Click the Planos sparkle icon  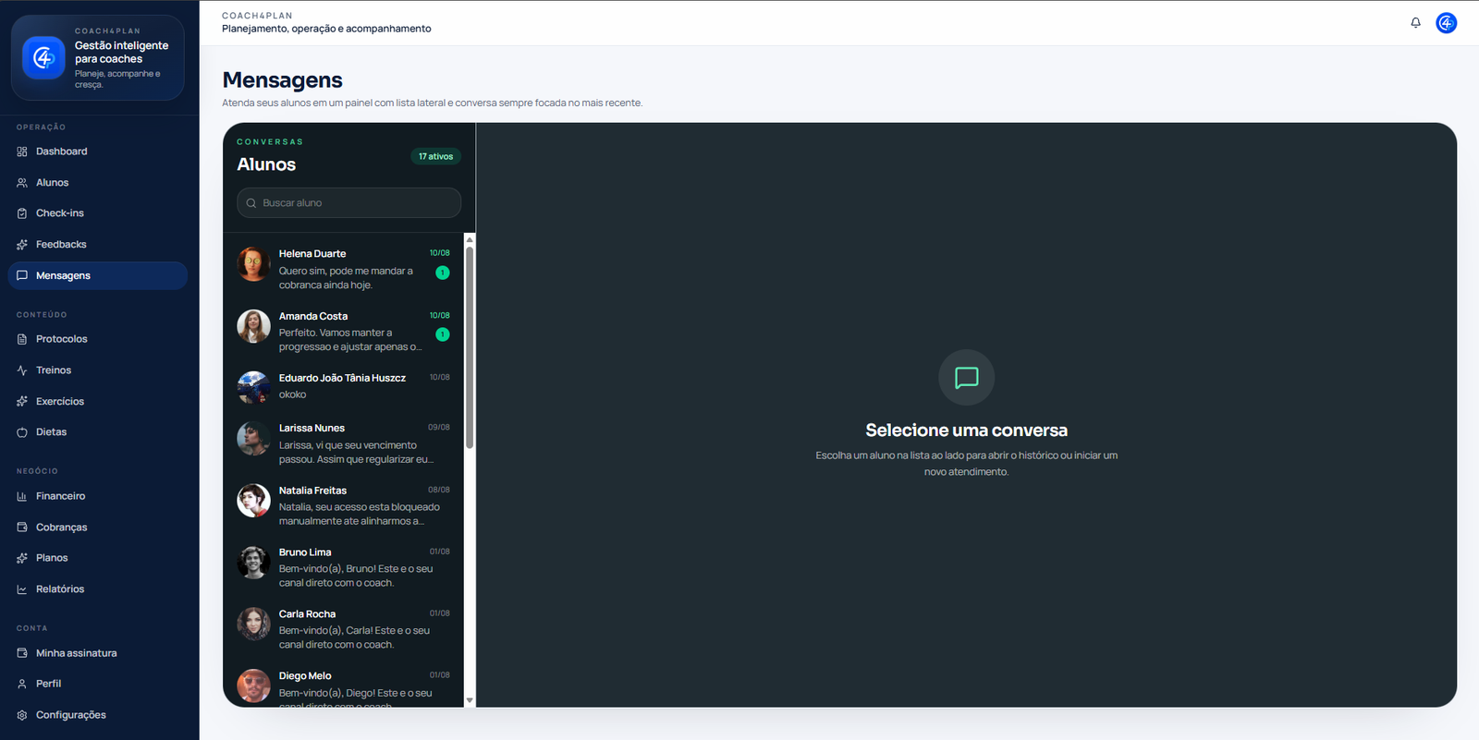pyautogui.click(x=22, y=558)
